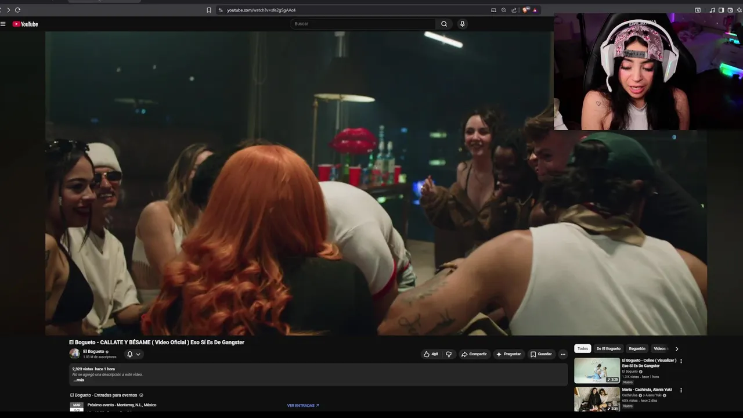Open the Brave Rewards triangle icon
The width and height of the screenshot is (743, 418).
click(x=535, y=10)
